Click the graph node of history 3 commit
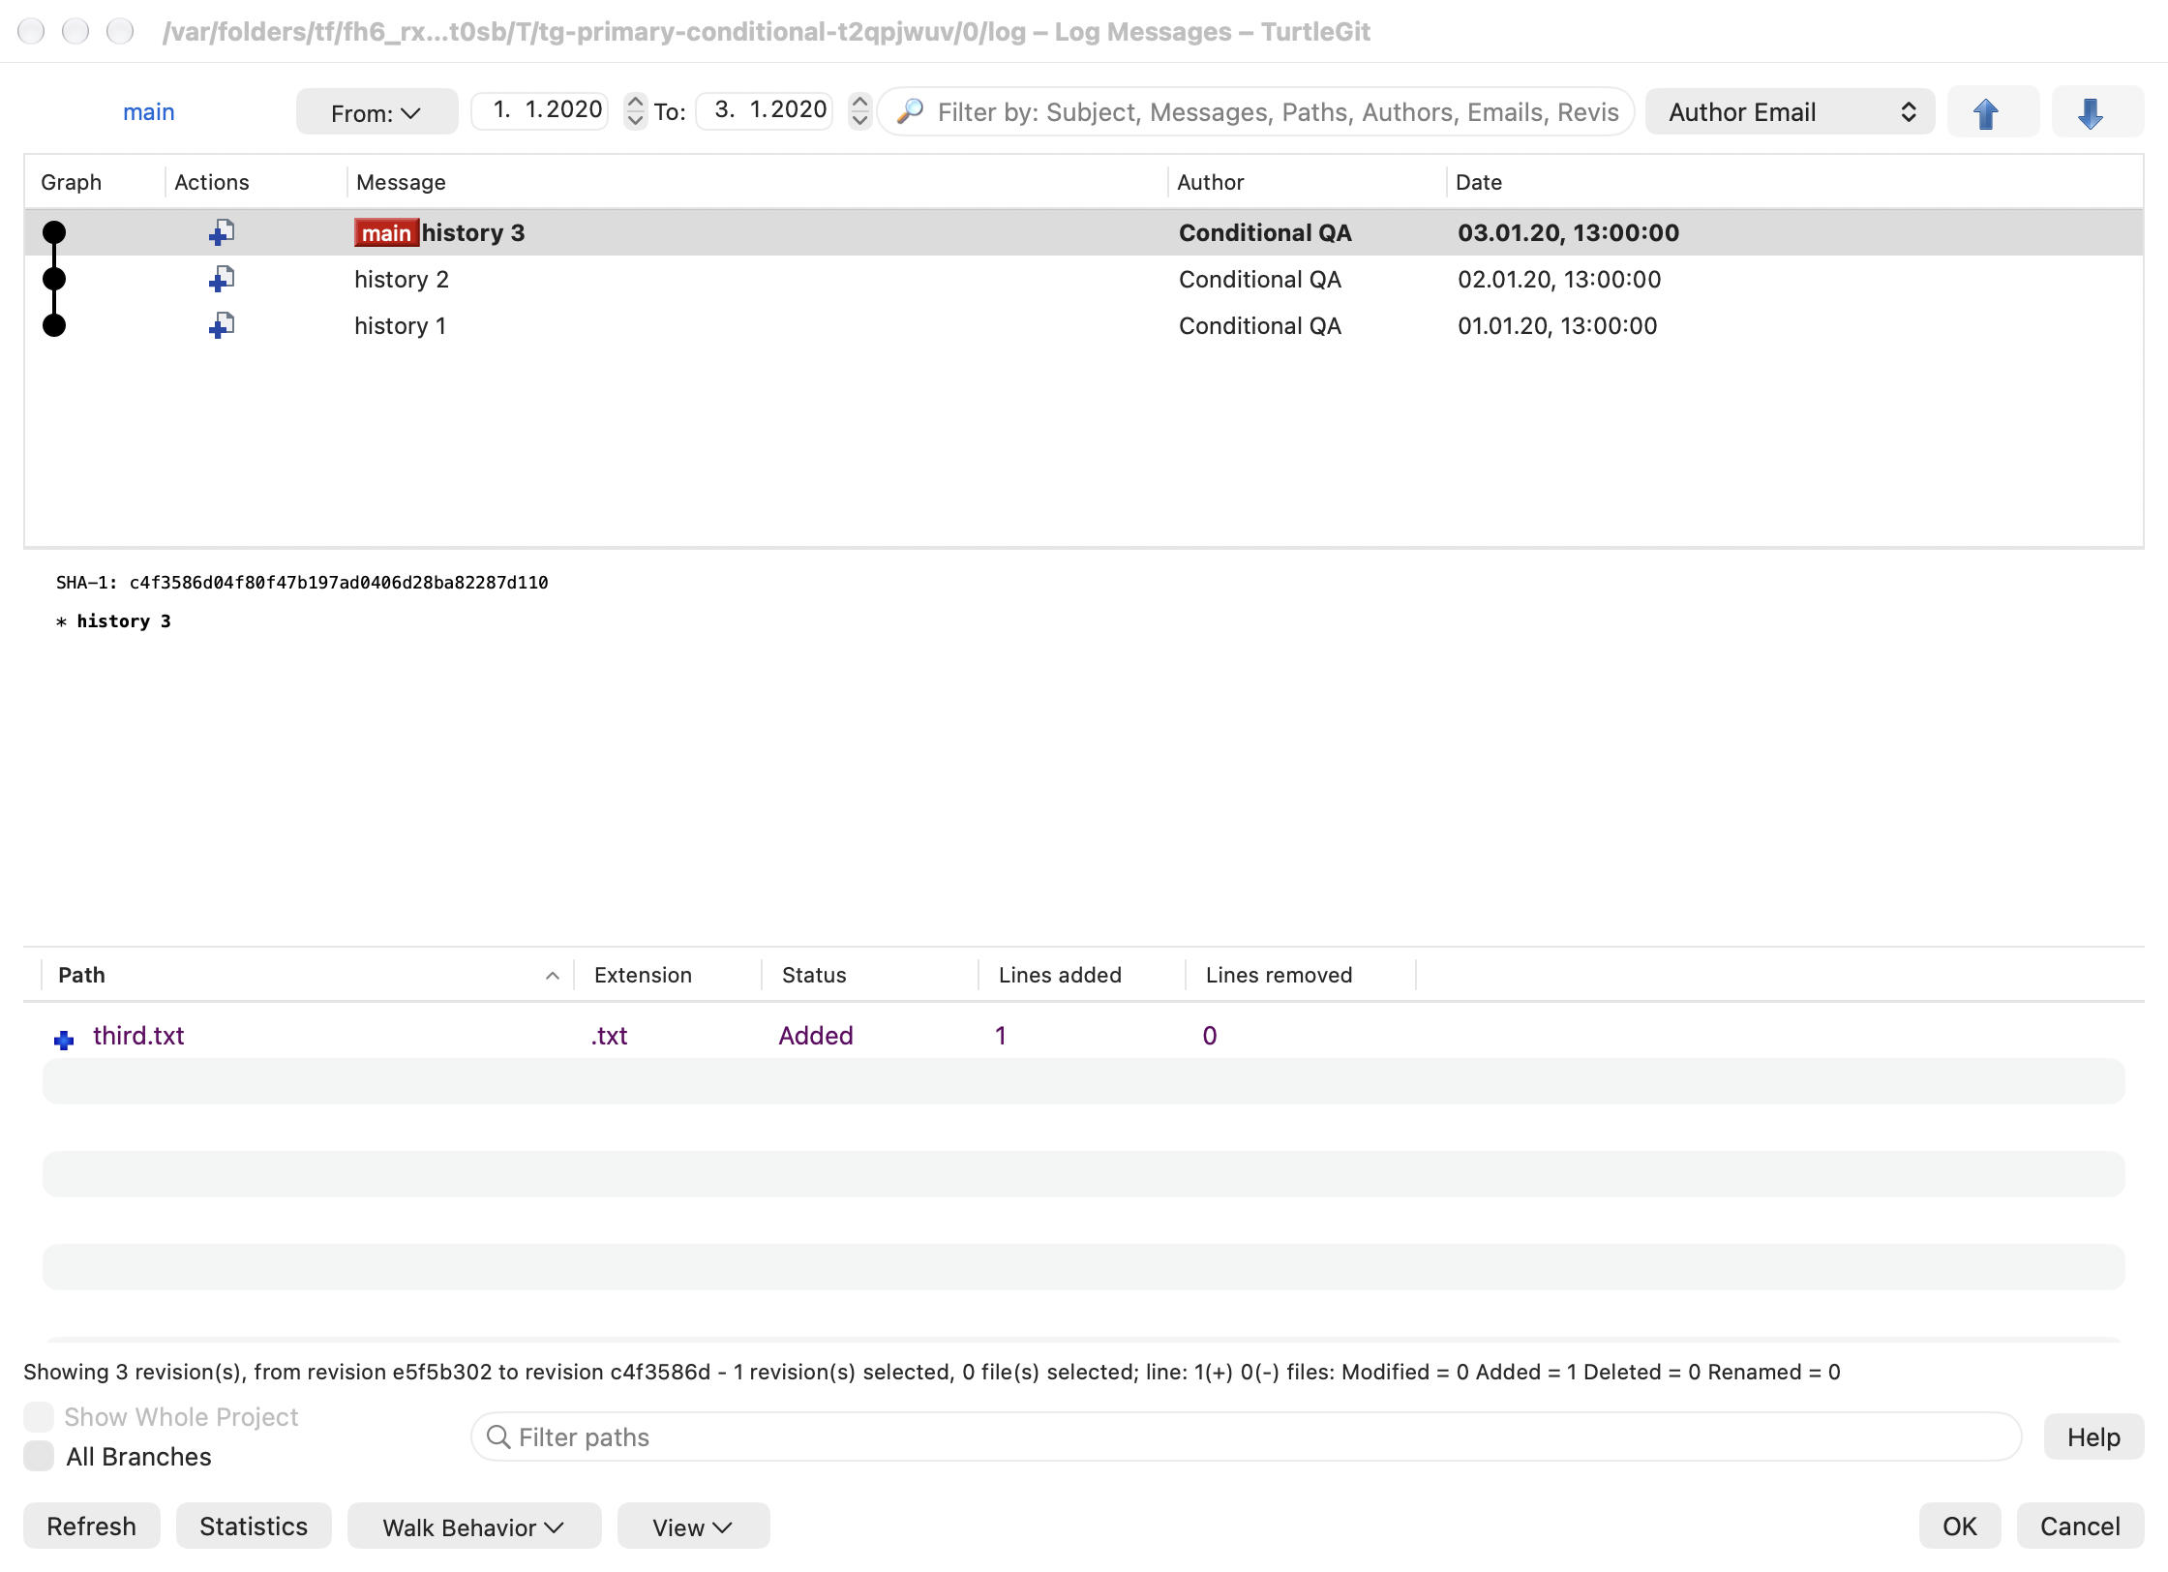Image resolution: width=2168 pixels, height=1572 pixels. [54, 232]
